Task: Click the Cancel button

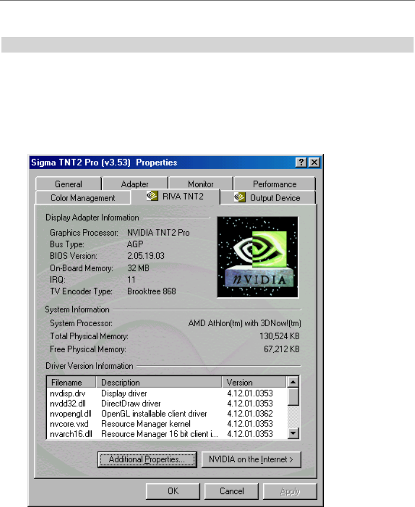Action: tap(231, 491)
